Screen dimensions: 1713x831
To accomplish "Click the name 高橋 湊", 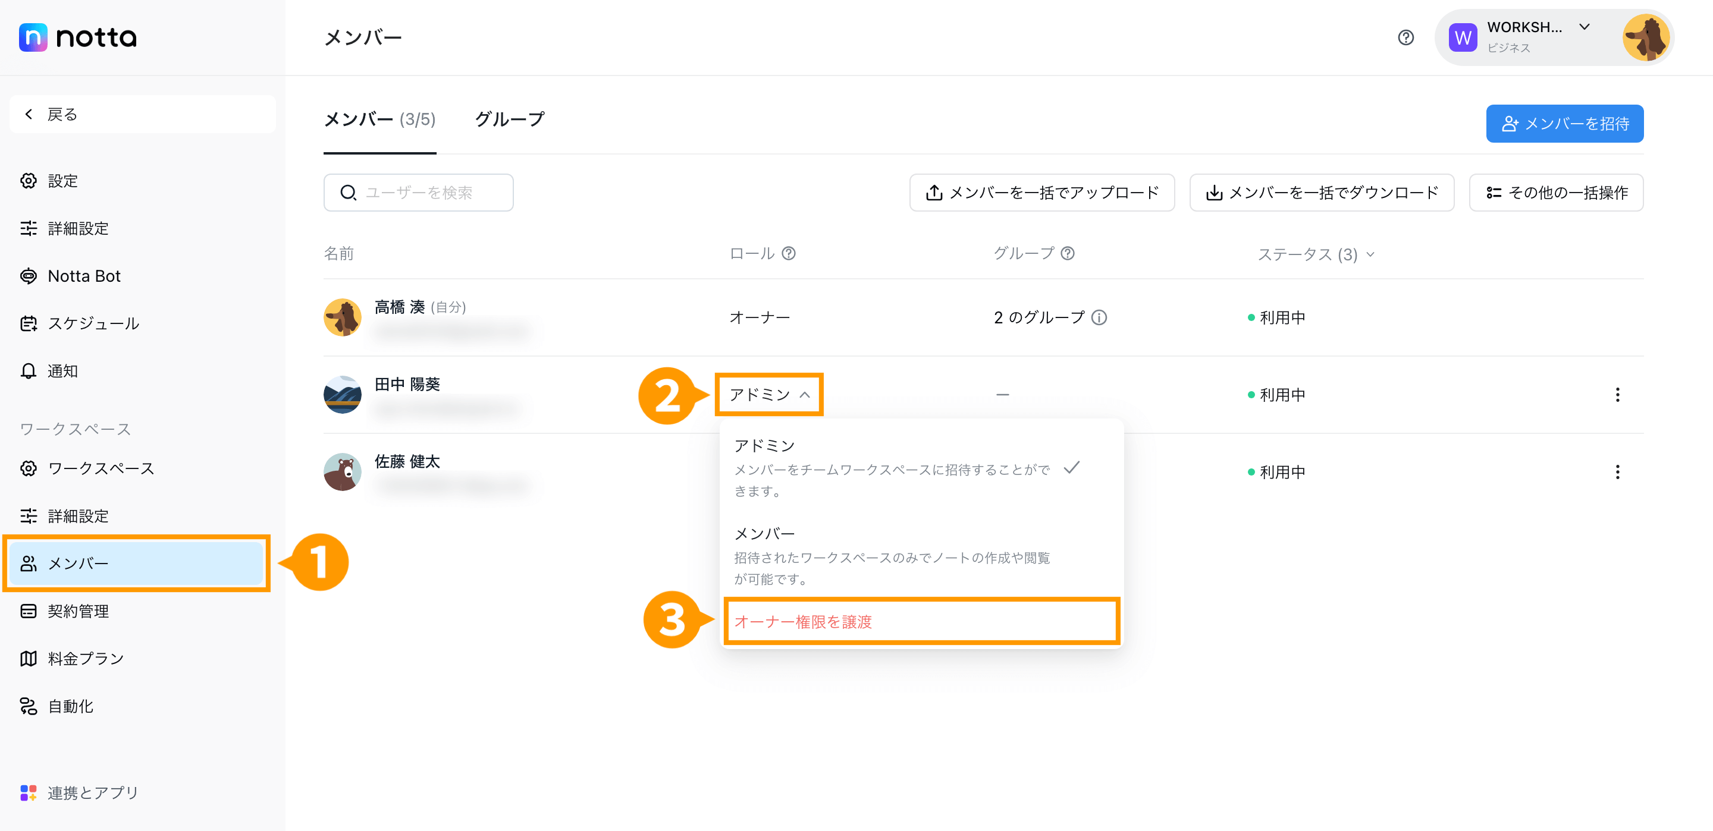I will tap(400, 307).
